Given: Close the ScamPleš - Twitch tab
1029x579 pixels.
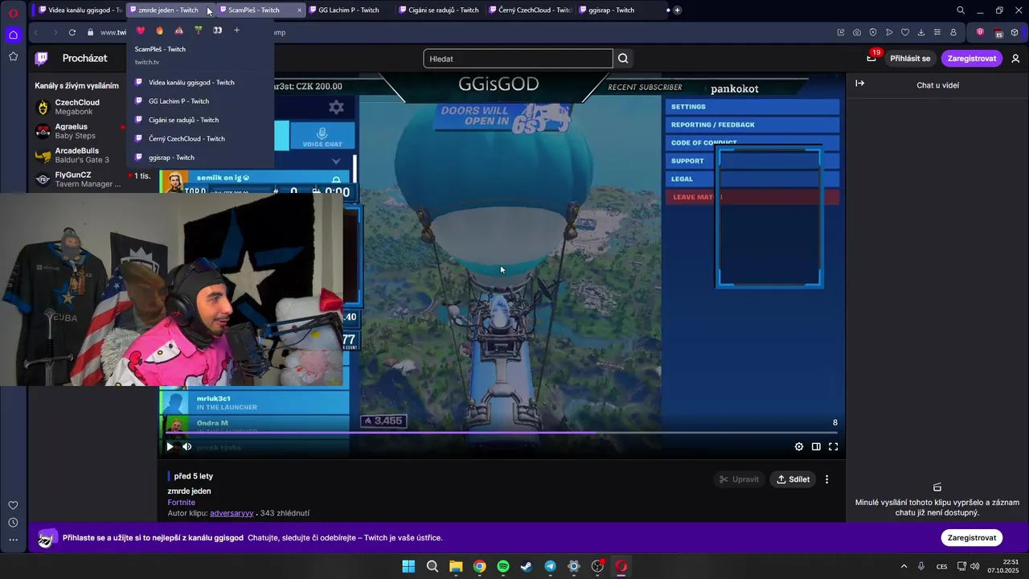Looking at the screenshot, I should 299,10.
